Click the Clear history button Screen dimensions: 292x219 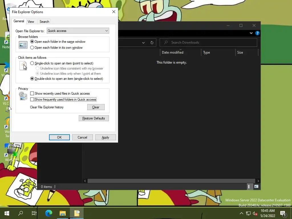(96, 107)
